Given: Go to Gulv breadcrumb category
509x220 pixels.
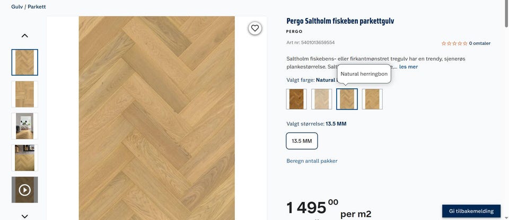Looking at the screenshot, I should (x=17, y=7).
